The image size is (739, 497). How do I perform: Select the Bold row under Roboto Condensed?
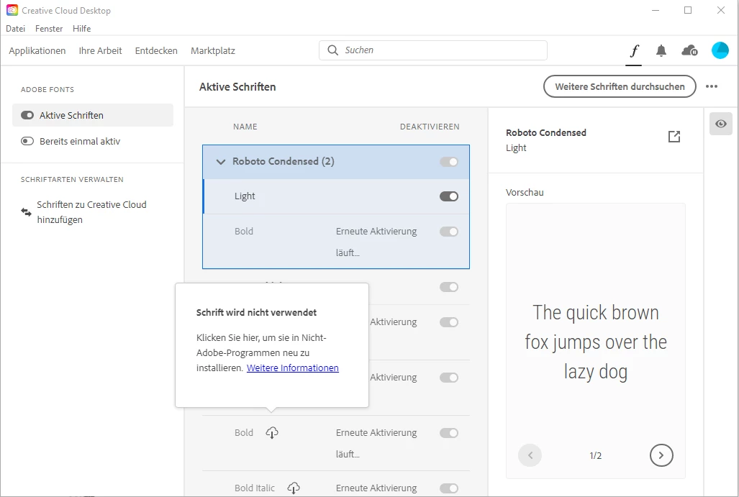coord(336,242)
